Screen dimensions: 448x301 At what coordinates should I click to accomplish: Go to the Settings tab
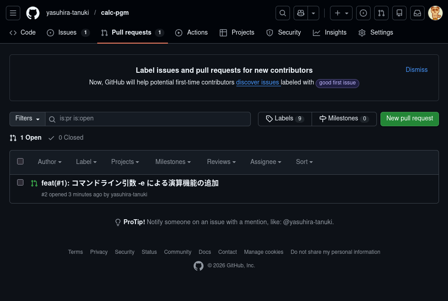coord(376,32)
